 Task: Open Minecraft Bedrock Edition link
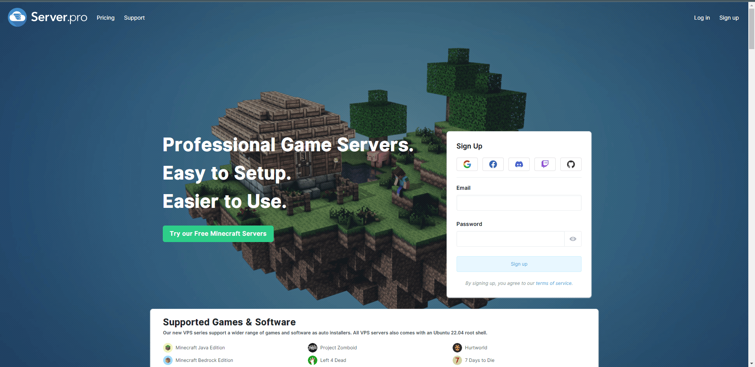(x=204, y=360)
